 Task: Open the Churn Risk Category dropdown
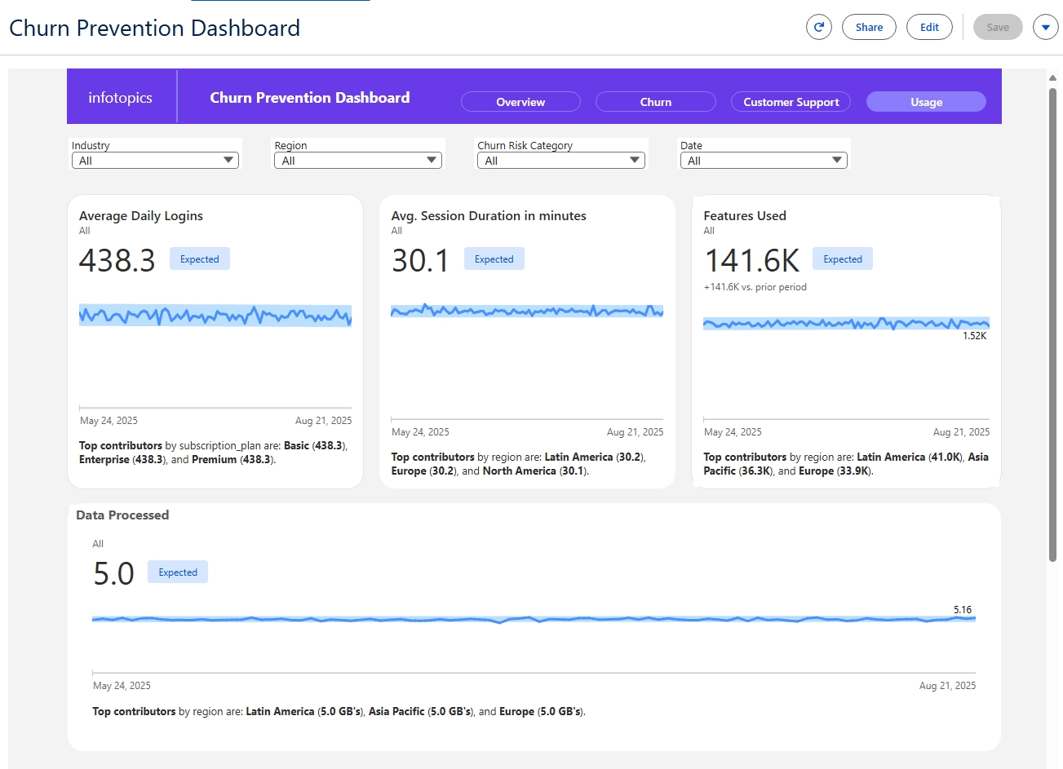click(561, 161)
